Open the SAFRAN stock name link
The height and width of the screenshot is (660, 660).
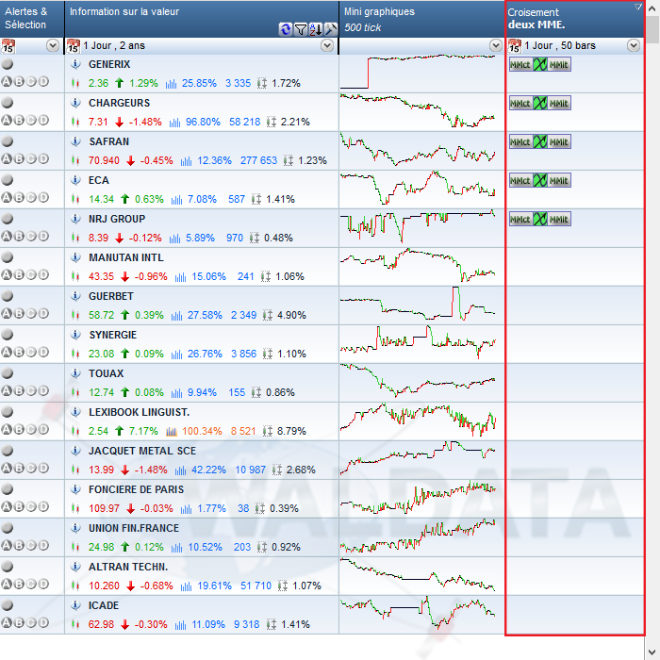tap(109, 141)
